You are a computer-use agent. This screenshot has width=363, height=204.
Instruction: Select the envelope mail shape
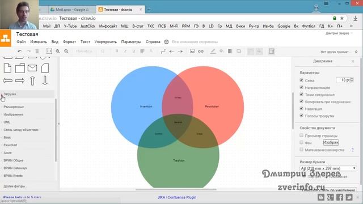[x=32, y=68]
